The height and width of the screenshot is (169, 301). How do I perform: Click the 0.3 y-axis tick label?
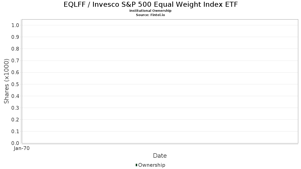pyautogui.click(x=15, y=108)
